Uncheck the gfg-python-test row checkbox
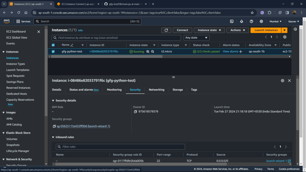Viewport: 306px width, 172px height. click(x=53, y=51)
